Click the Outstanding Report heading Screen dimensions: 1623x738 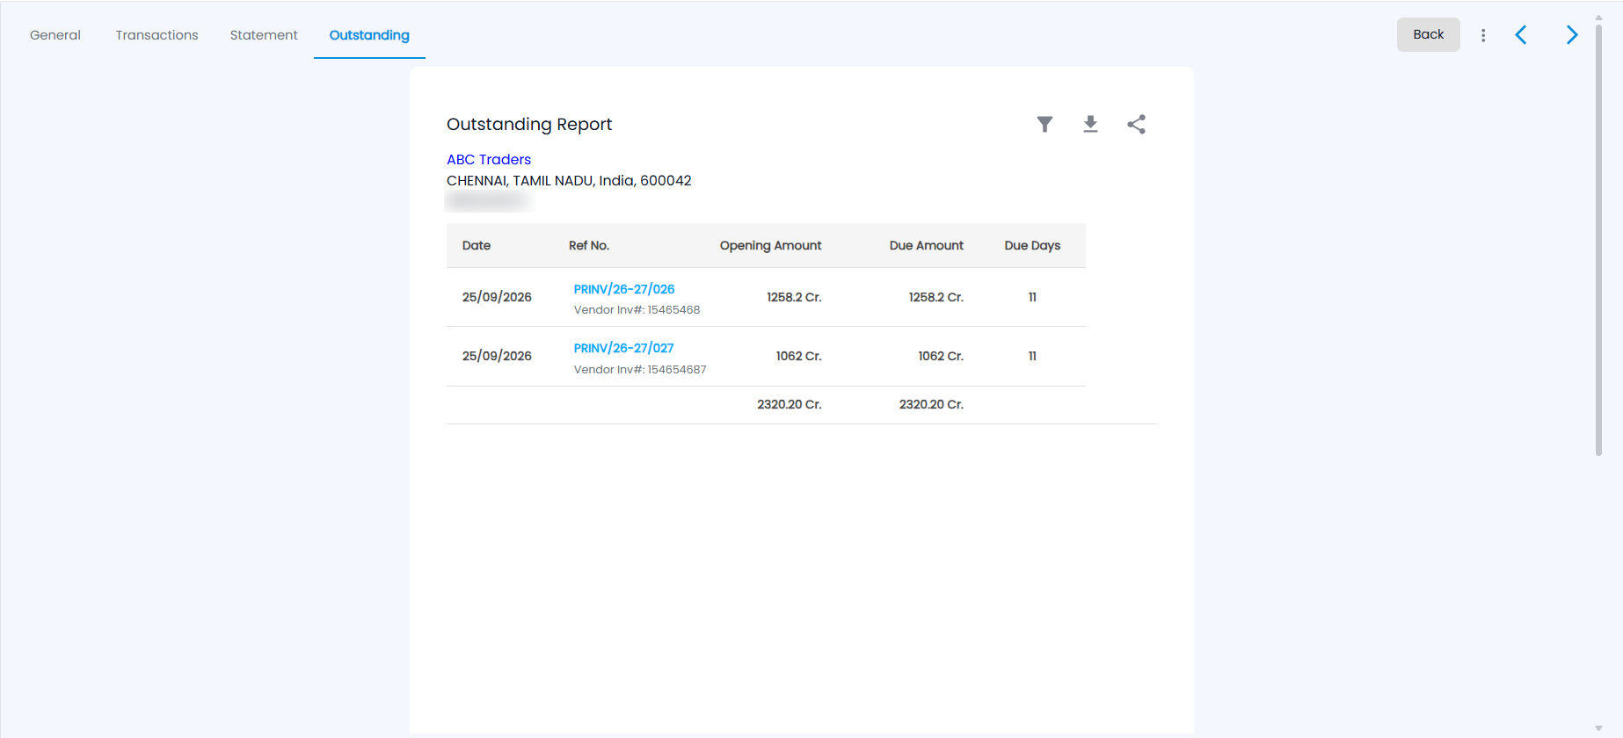pyautogui.click(x=529, y=124)
